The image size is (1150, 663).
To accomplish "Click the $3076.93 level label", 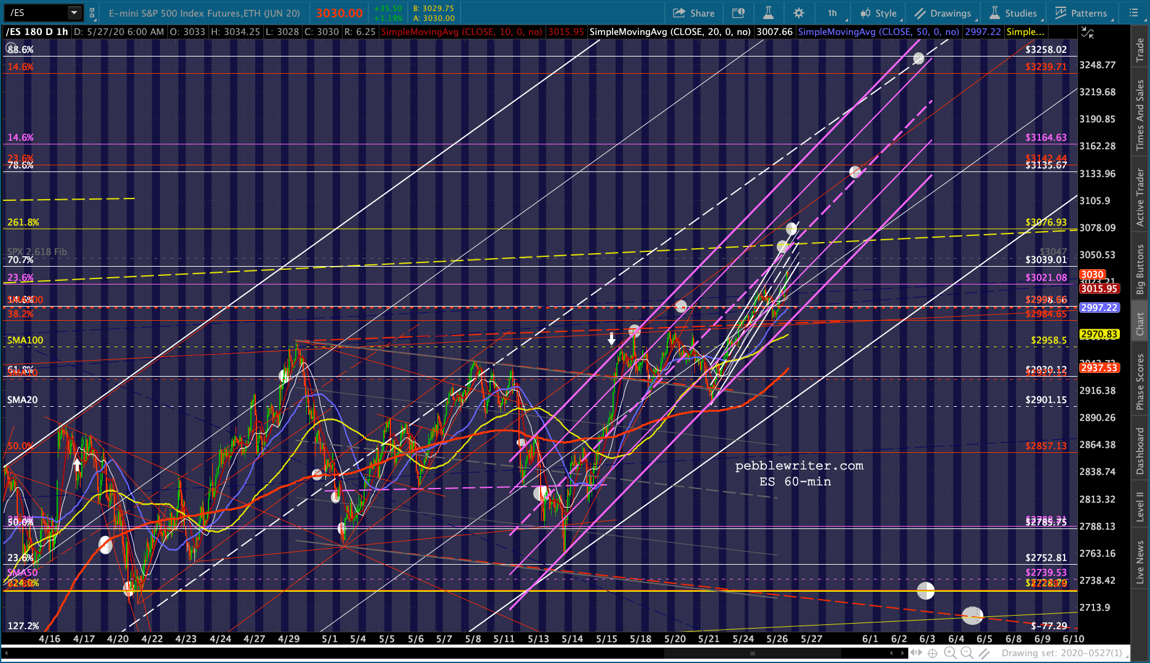I will pos(1046,222).
